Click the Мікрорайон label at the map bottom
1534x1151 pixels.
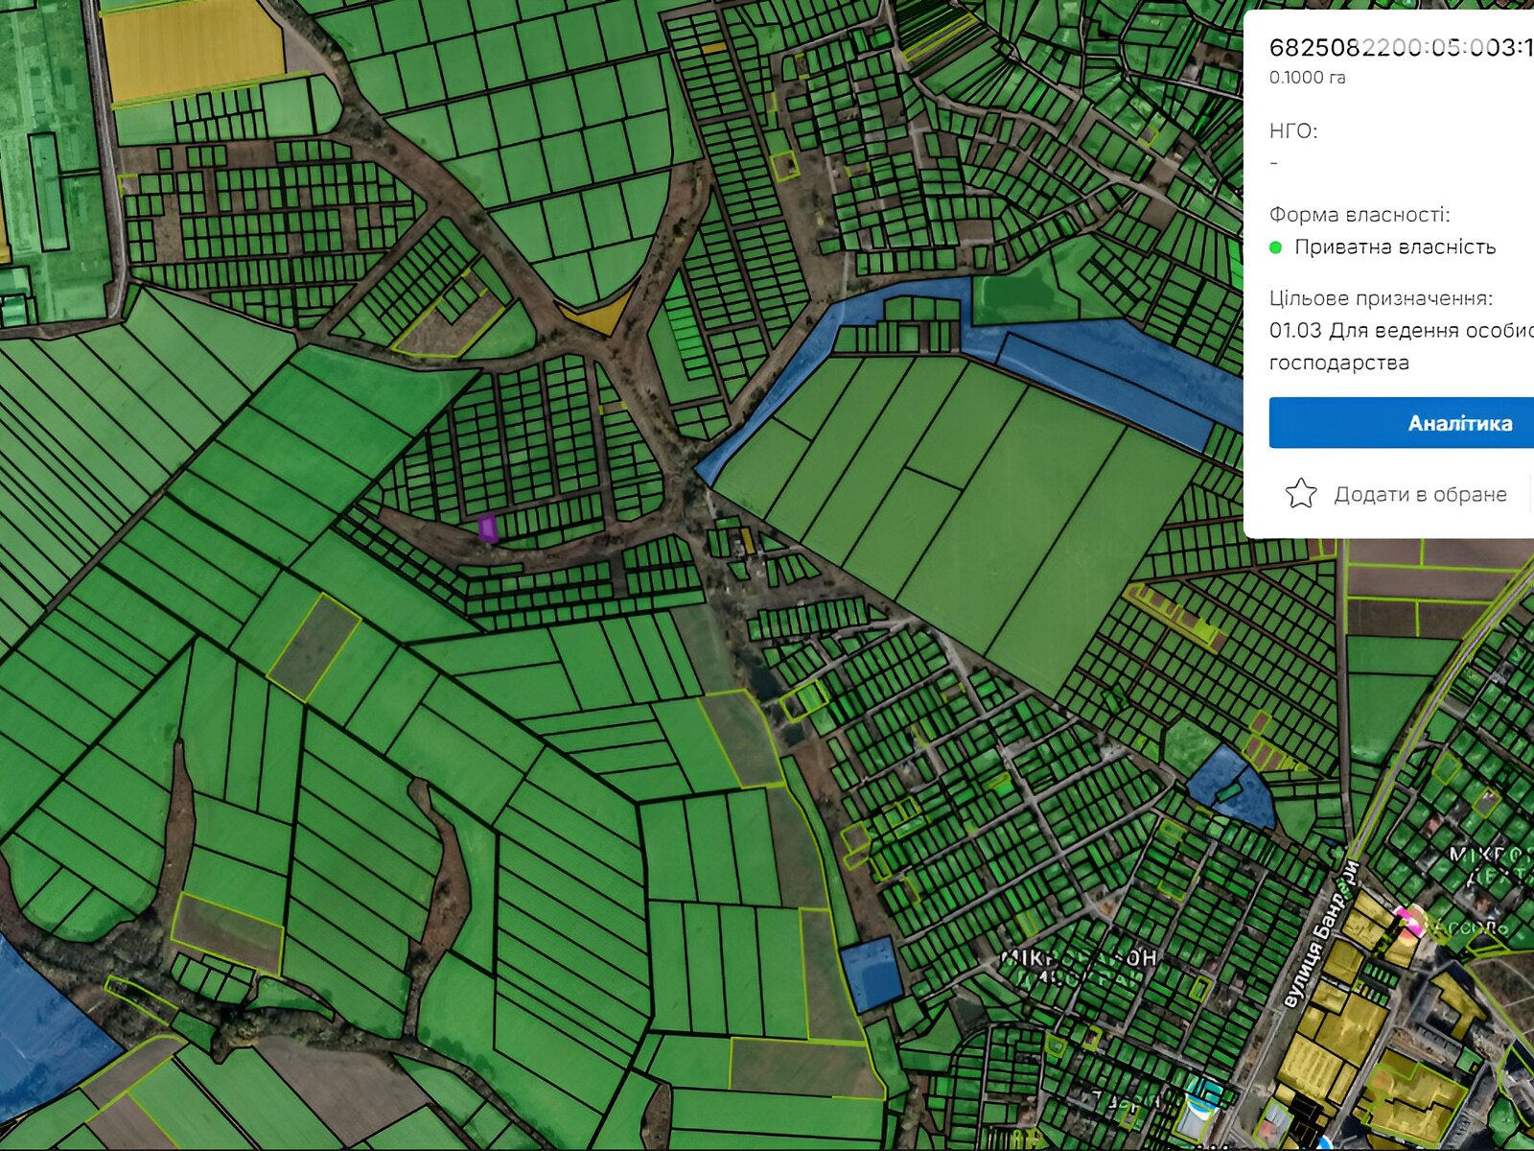pyautogui.click(x=1079, y=959)
